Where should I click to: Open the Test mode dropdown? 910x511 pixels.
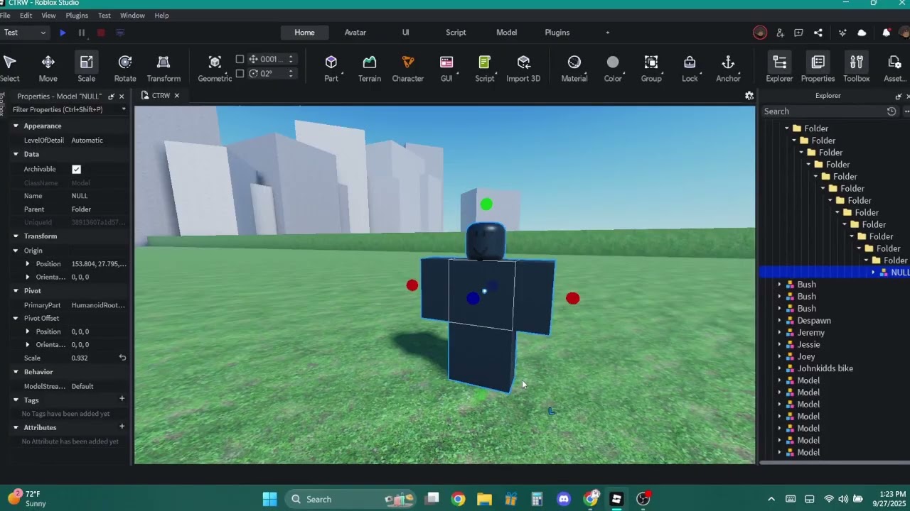pos(25,33)
